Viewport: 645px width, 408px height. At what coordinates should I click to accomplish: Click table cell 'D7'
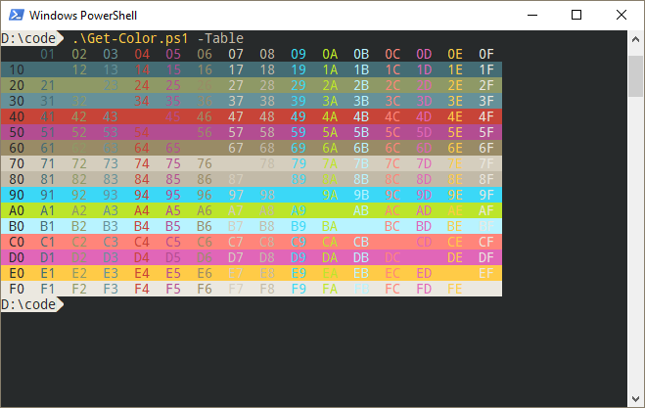tap(236, 257)
